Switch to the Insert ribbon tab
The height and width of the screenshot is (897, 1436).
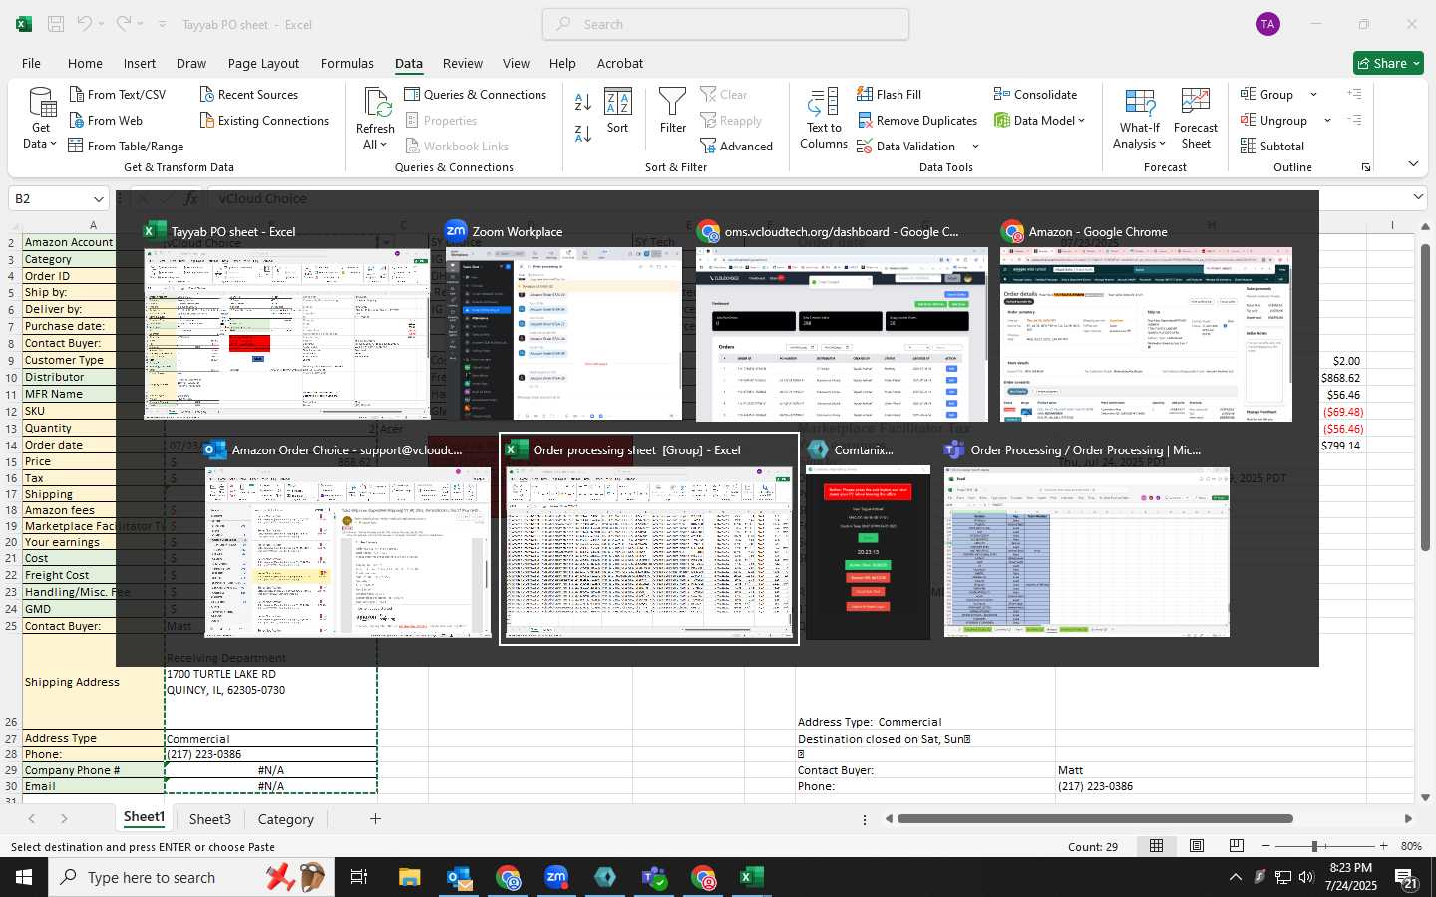coord(140,63)
